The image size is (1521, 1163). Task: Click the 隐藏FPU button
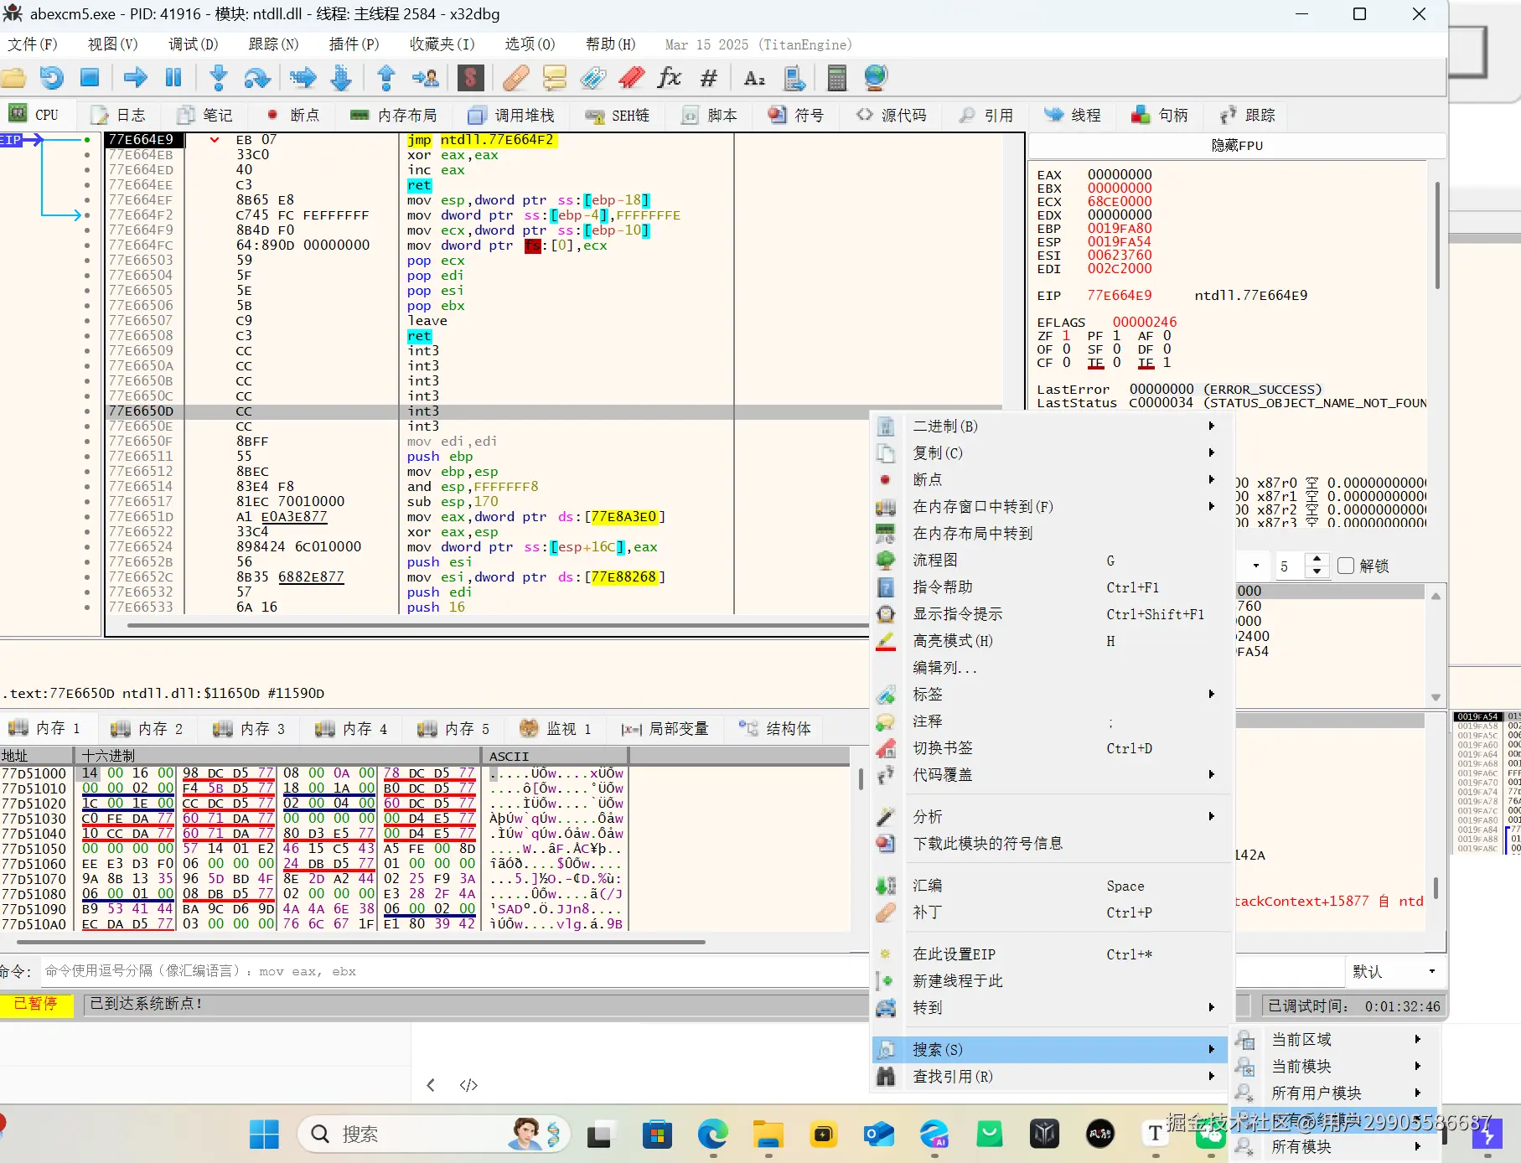(x=1236, y=145)
